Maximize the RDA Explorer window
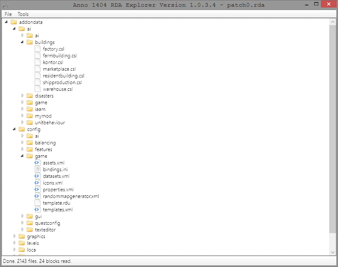Viewport: 338px width, 267px height. pos(316,4)
